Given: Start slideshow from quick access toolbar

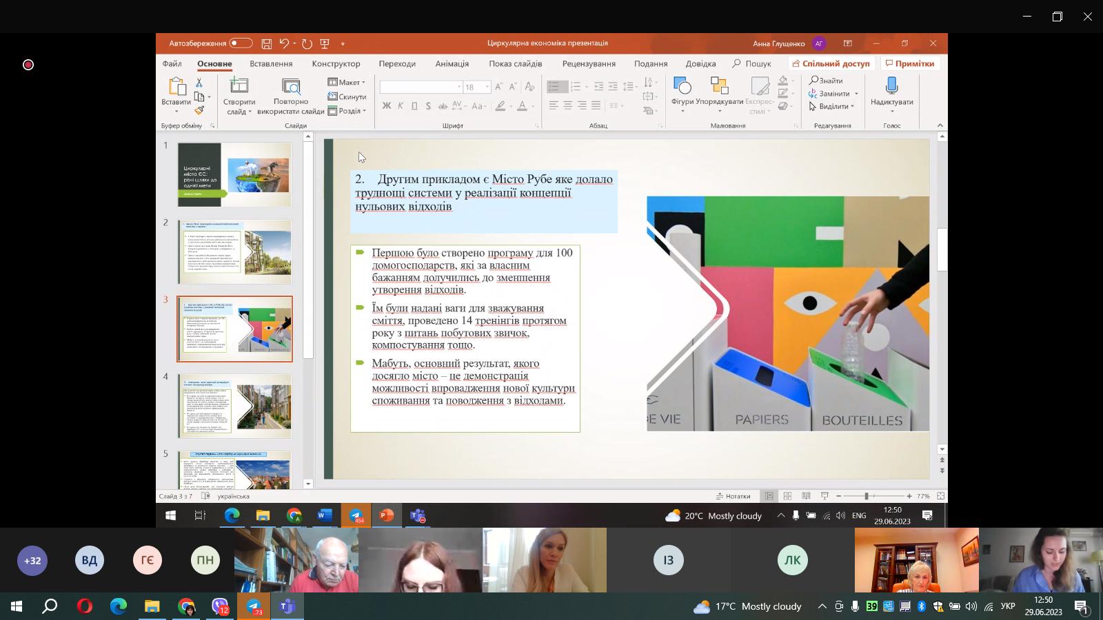Looking at the screenshot, I should (325, 43).
